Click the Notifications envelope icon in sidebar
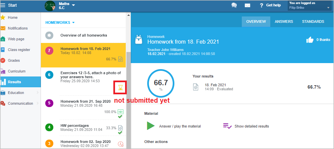334x149 pixels. [x=3, y=28]
